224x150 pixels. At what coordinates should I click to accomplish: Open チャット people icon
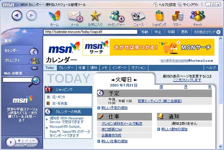point(197,16)
